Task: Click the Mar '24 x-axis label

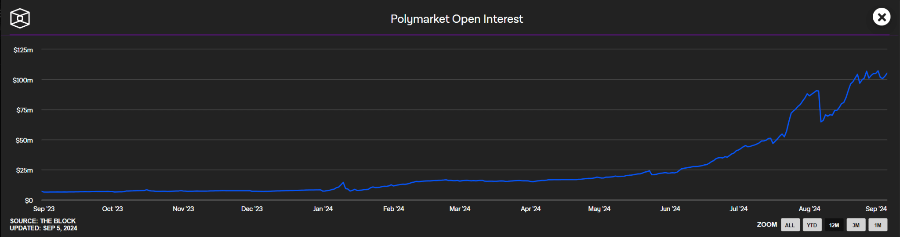Action: [460, 209]
